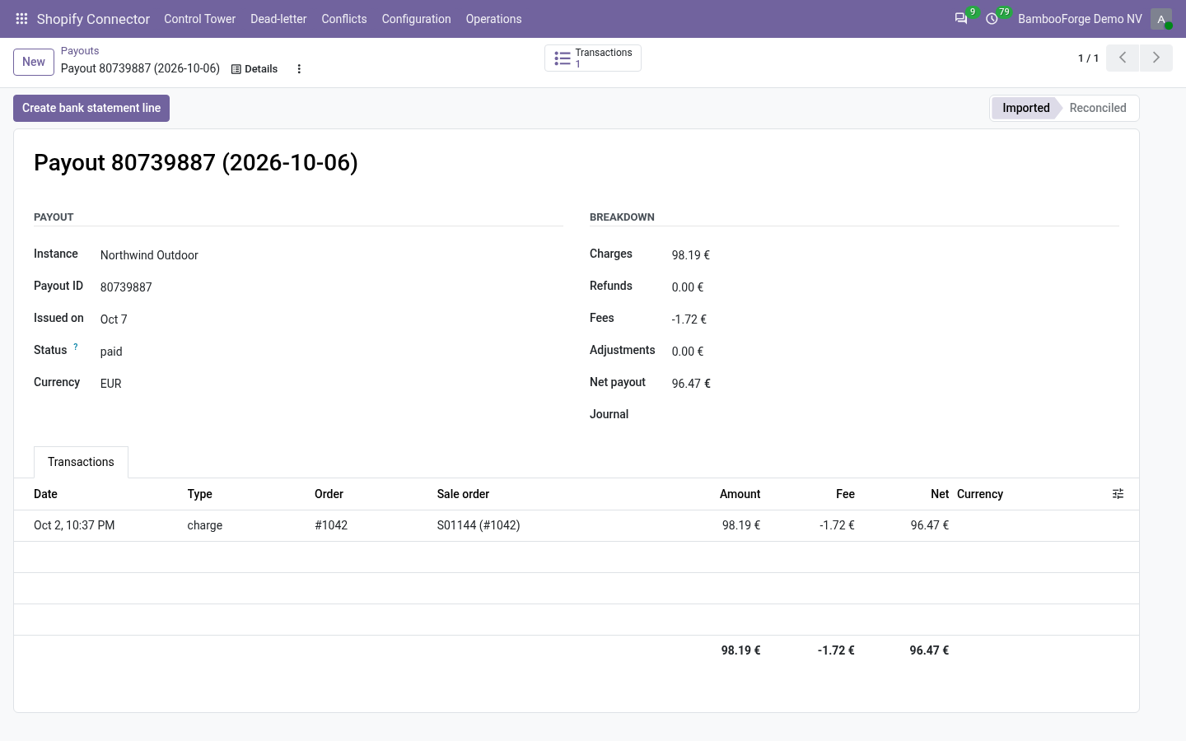Viewport: 1186px width, 741px height.
Task: Click the Instance value Northwind Outdoor
Action: pyautogui.click(x=149, y=255)
